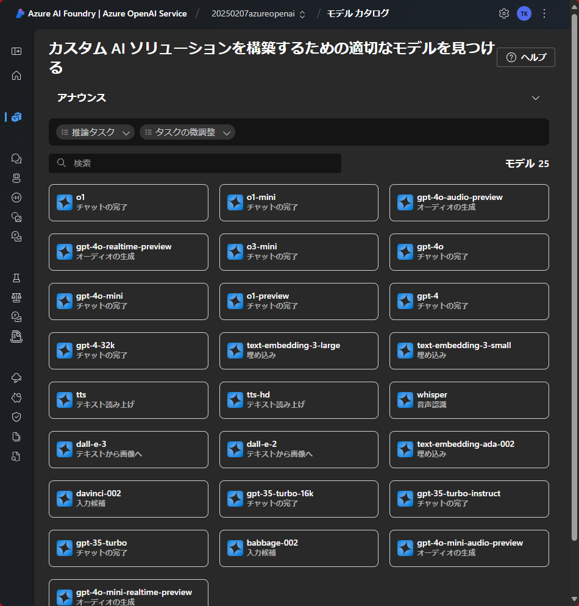Open the Audio playground icon
The height and width of the screenshot is (606, 579).
[16, 198]
